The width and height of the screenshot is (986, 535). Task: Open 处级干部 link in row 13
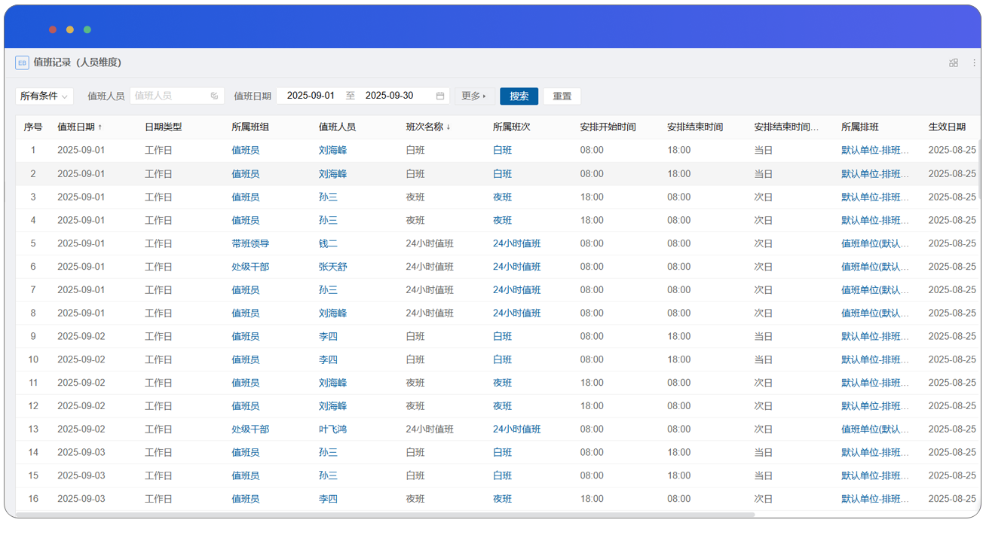pyautogui.click(x=250, y=430)
